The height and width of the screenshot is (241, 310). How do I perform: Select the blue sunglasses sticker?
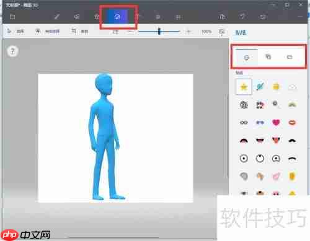click(260, 123)
